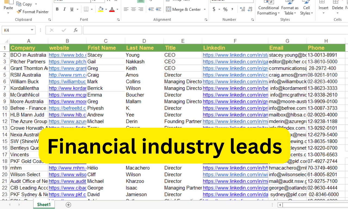Open the Paste options dropdown arrow

(8, 13)
